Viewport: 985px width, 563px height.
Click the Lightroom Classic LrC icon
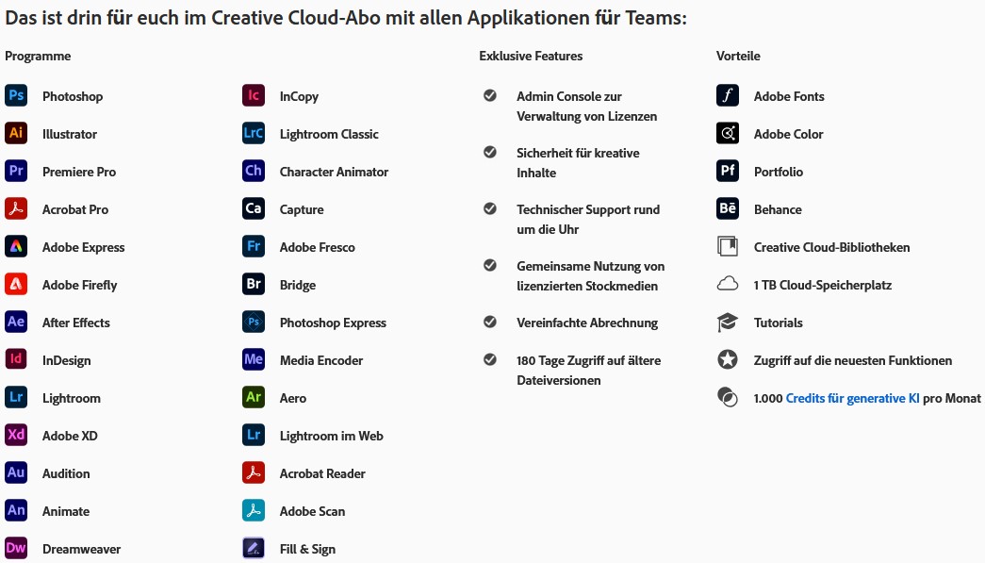coord(254,133)
